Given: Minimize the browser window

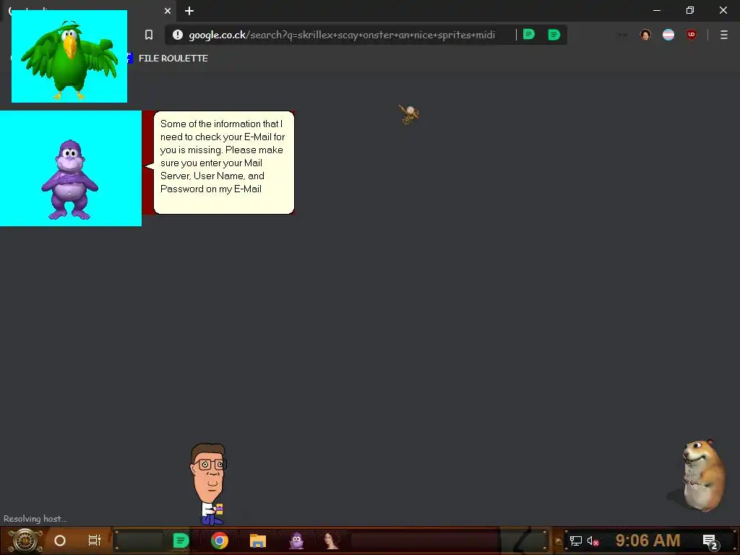Looking at the screenshot, I should pyautogui.click(x=656, y=10).
